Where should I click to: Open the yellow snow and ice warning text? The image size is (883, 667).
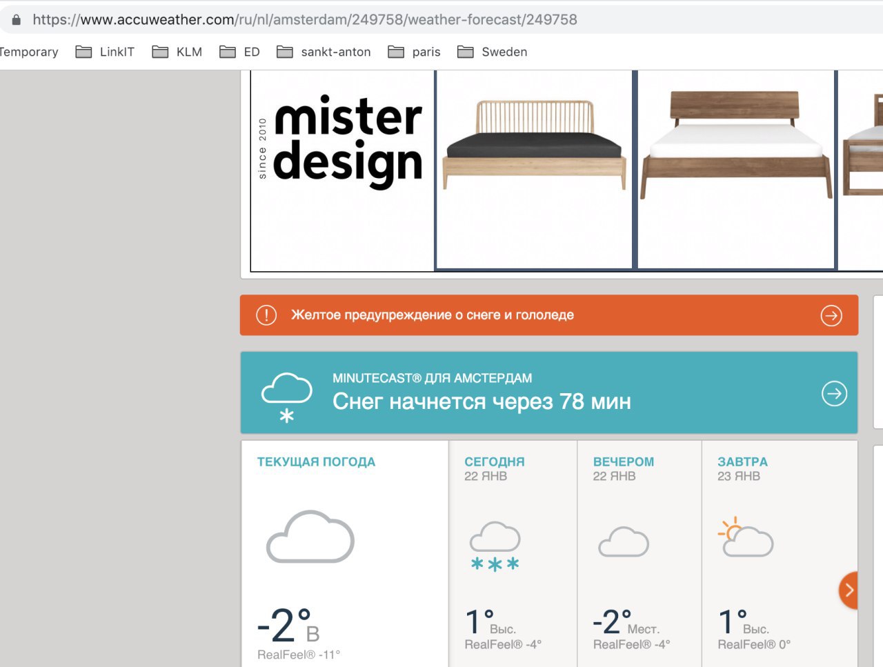click(433, 315)
